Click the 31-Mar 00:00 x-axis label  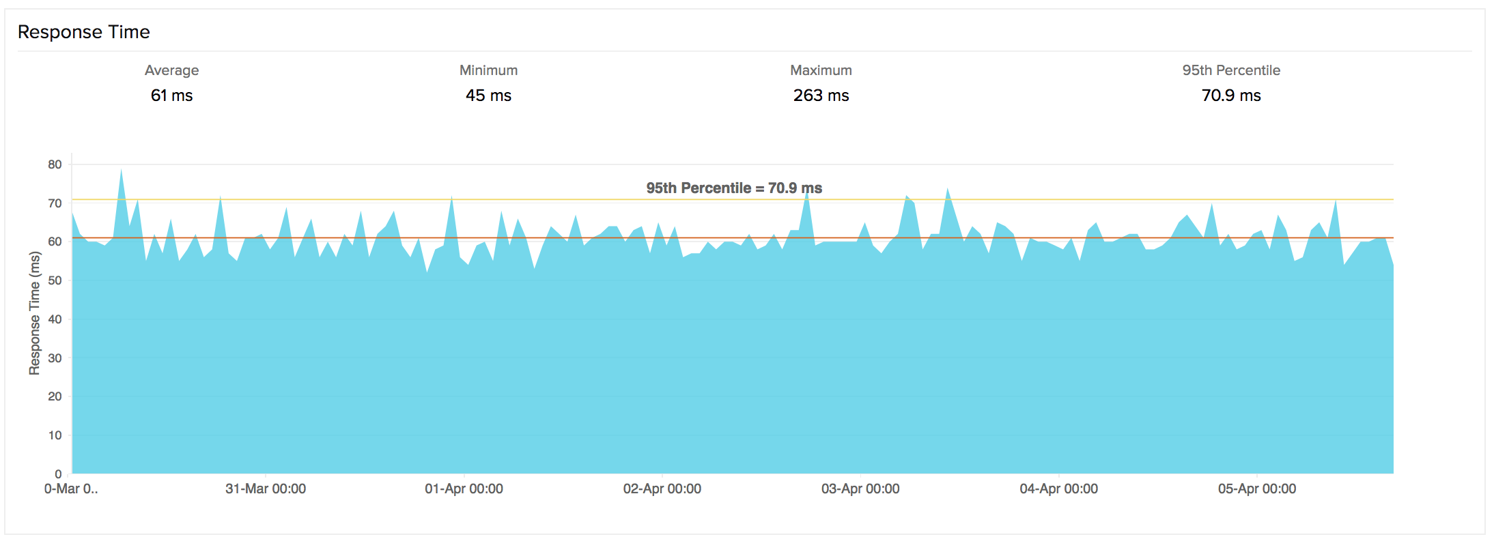coord(266,489)
